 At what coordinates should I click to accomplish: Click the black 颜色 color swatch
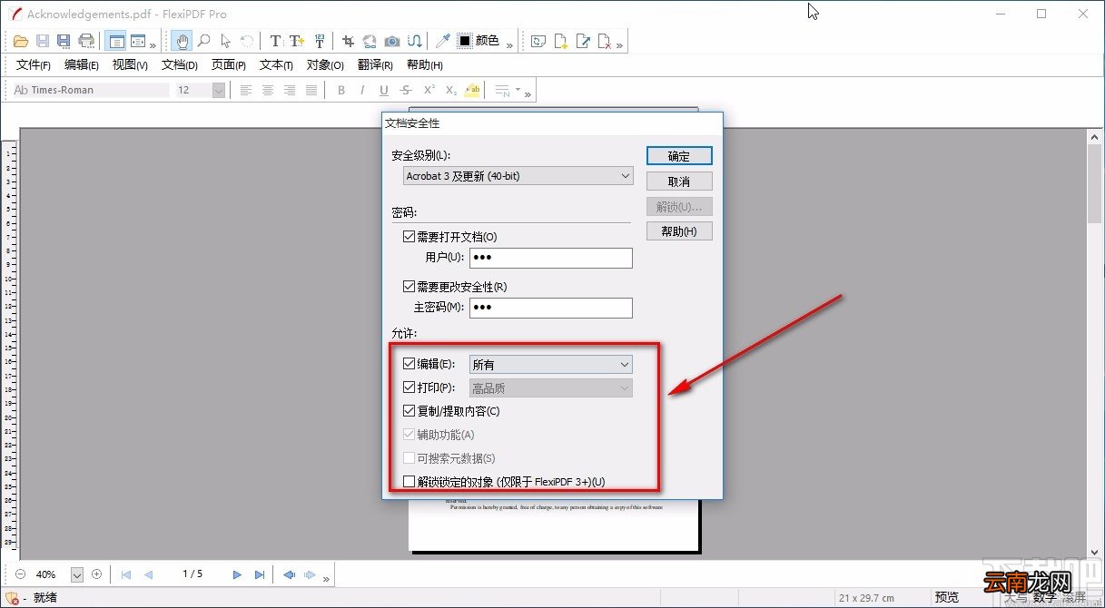(464, 41)
